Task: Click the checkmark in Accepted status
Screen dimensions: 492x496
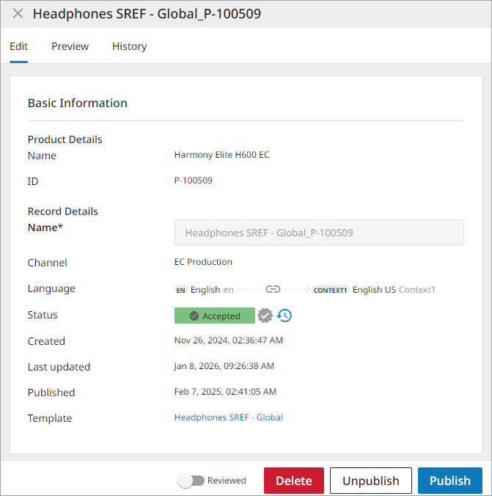Action: tap(194, 316)
